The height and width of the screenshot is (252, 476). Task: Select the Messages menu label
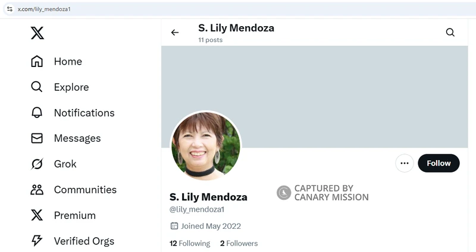pyautogui.click(x=77, y=138)
